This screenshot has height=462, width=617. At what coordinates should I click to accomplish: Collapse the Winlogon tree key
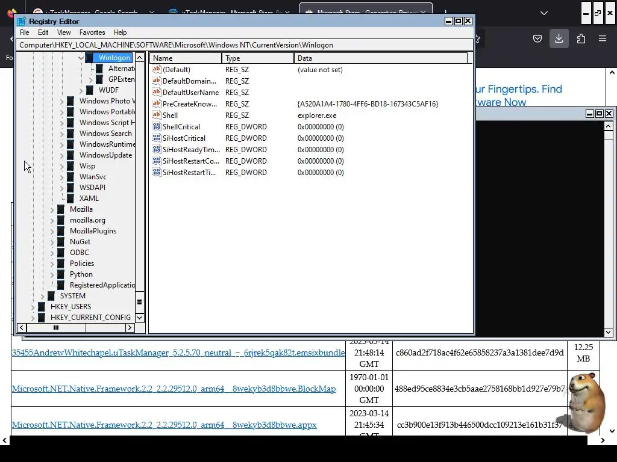pyautogui.click(x=81, y=58)
